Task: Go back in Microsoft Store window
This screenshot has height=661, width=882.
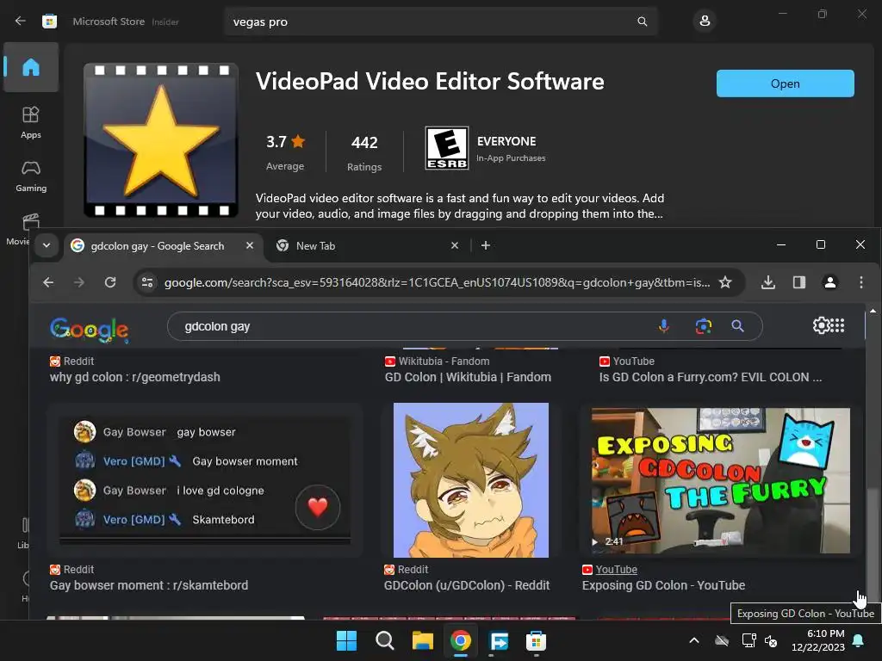Action: [x=21, y=22]
